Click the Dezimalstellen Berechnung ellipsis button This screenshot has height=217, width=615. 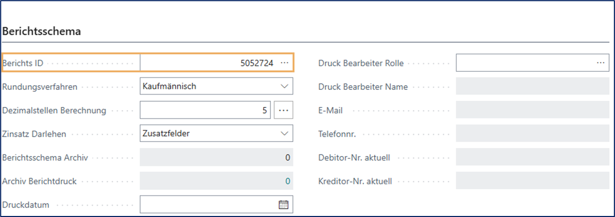pyautogui.click(x=283, y=110)
